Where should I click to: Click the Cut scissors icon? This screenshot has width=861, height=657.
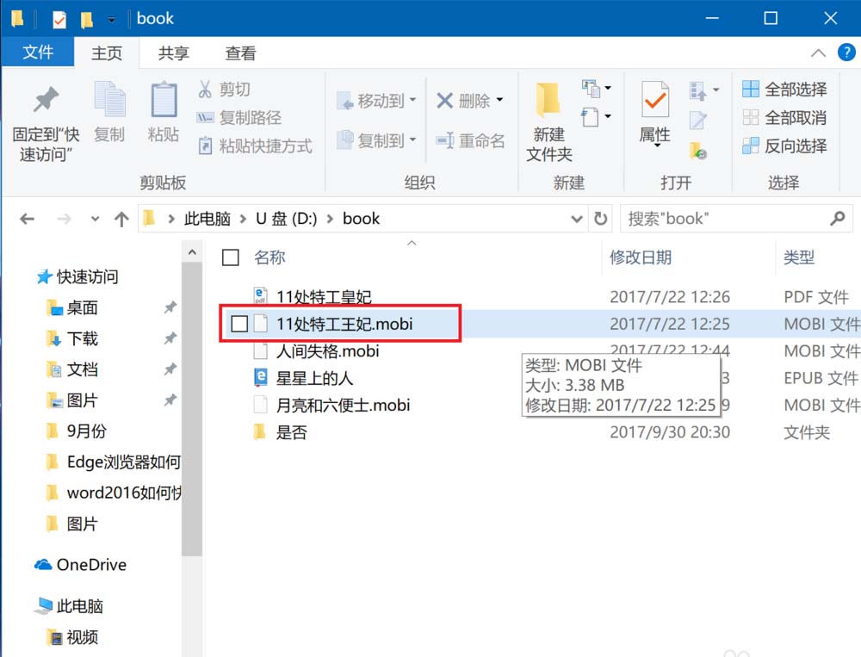pos(205,90)
